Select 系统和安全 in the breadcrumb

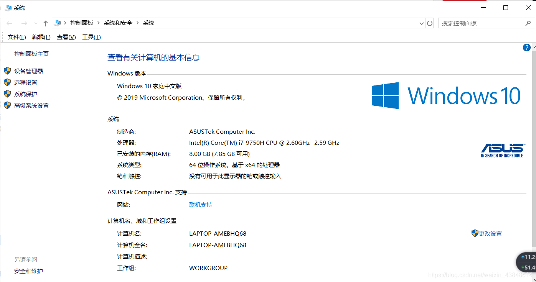click(x=118, y=23)
